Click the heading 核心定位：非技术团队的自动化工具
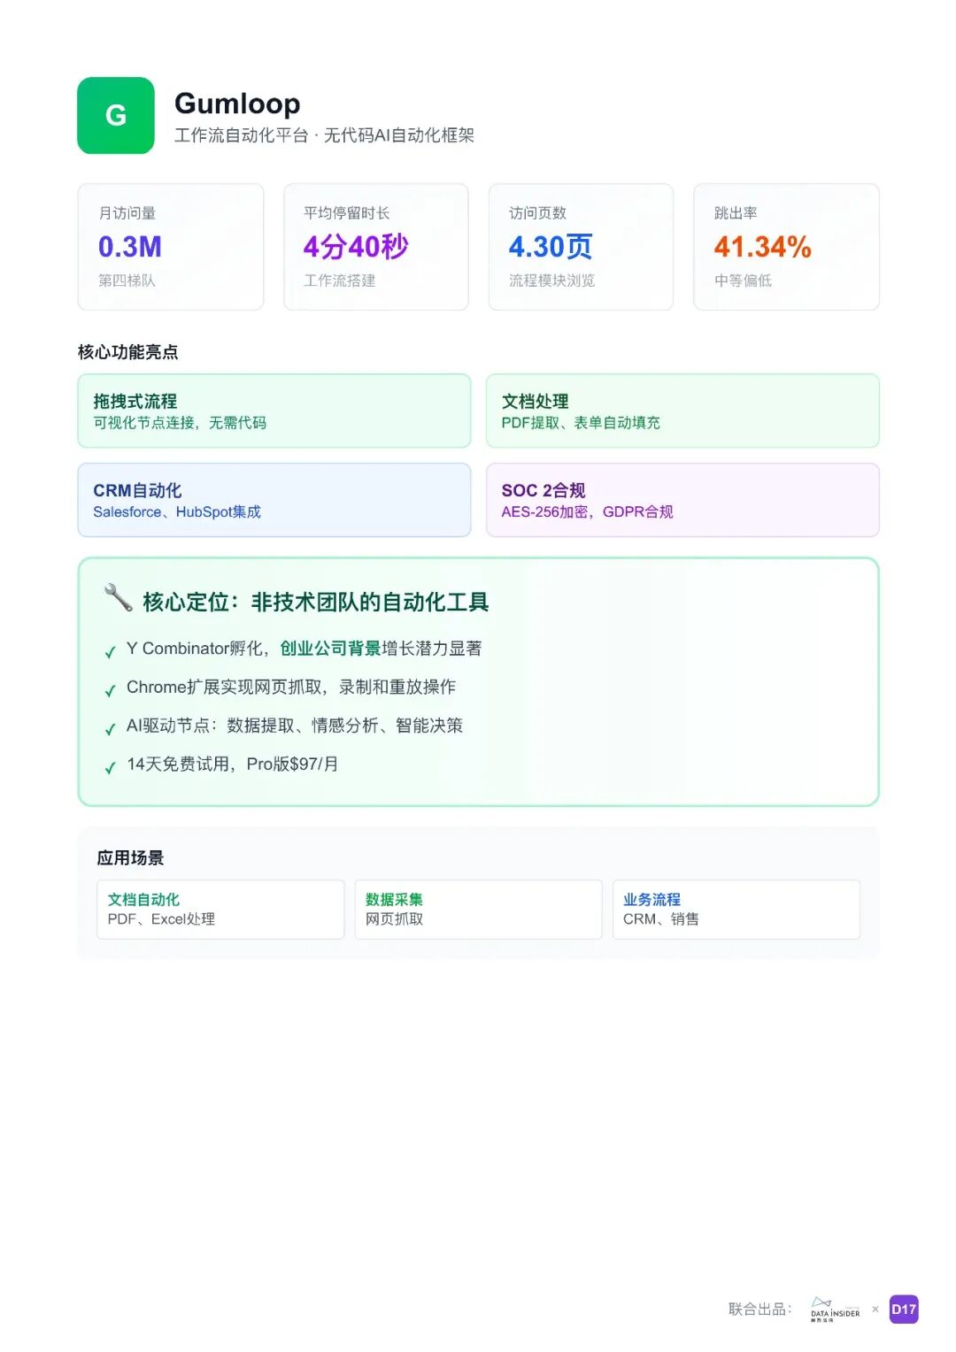 (316, 602)
